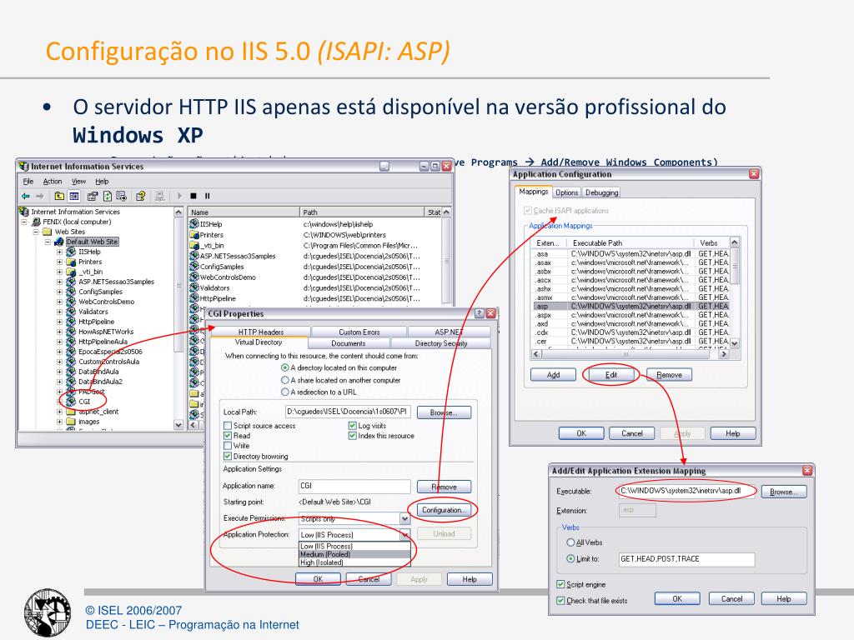Viewport: 854px width, 640px height.
Task: Click the Default Web Site globe icon
Action: coord(59,242)
